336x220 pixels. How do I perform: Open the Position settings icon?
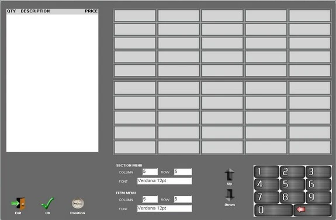point(78,203)
